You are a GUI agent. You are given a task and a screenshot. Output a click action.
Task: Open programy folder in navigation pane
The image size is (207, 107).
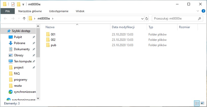coord(21,80)
